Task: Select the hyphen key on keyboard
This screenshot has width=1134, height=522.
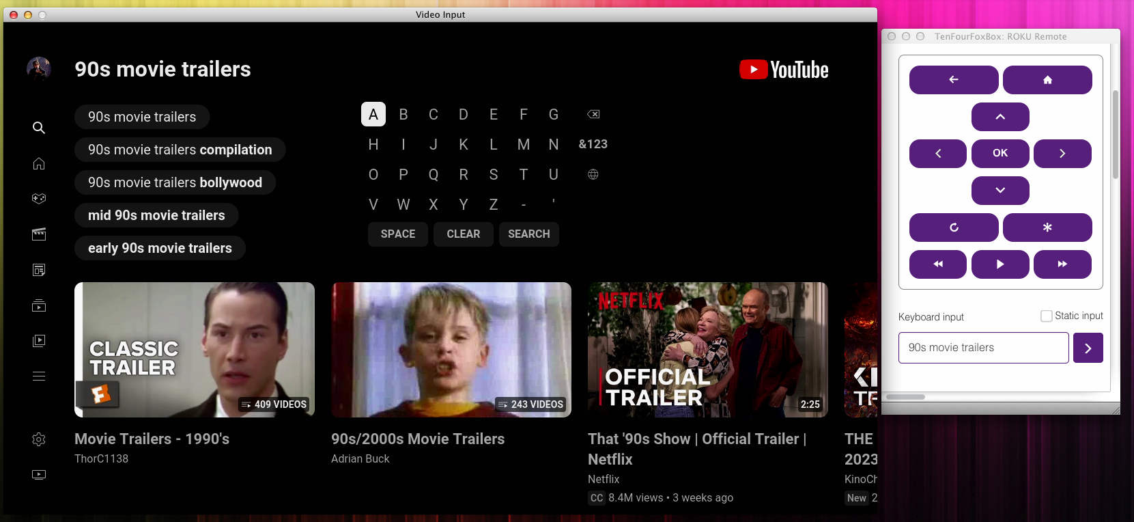Action: point(524,204)
